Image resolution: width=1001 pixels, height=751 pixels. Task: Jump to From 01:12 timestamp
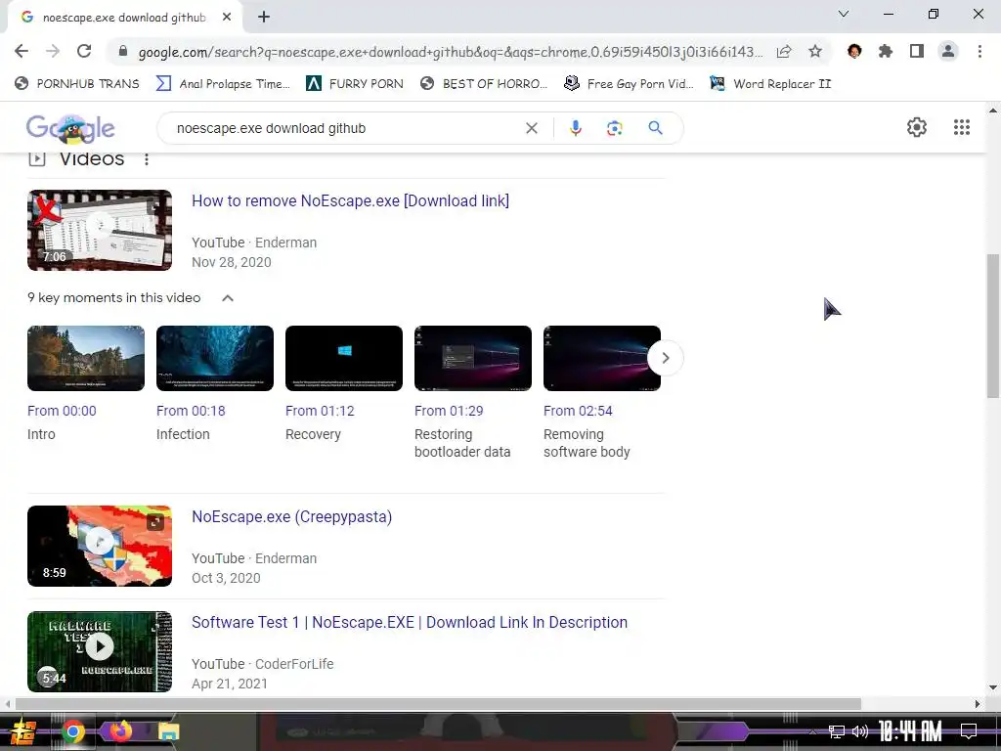(320, 411)
